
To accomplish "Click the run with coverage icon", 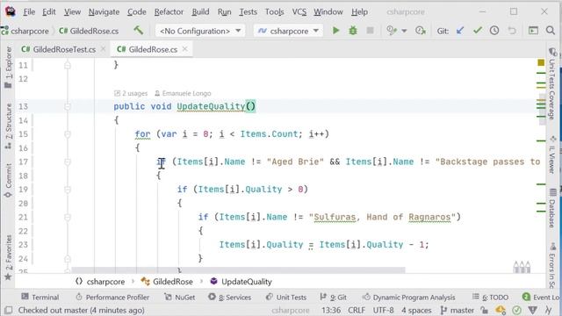I will point(392,31).
